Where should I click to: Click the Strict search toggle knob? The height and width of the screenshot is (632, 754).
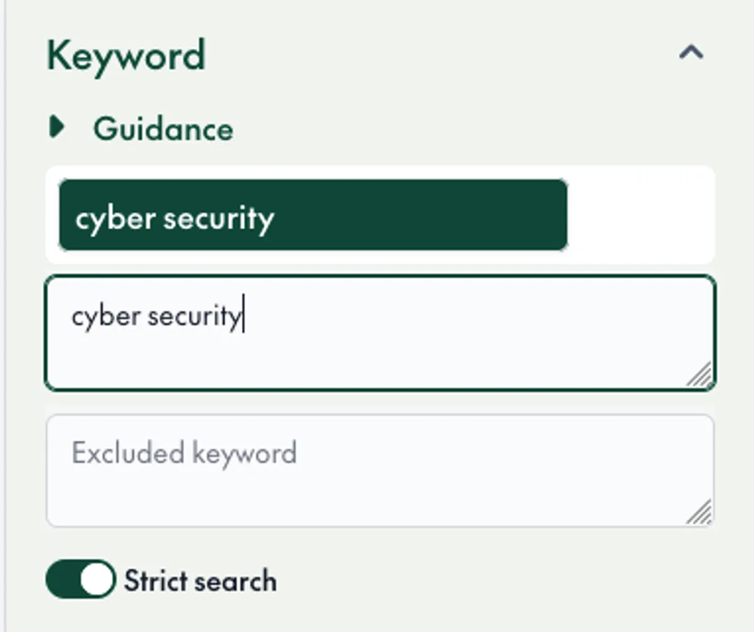(96, 579)
